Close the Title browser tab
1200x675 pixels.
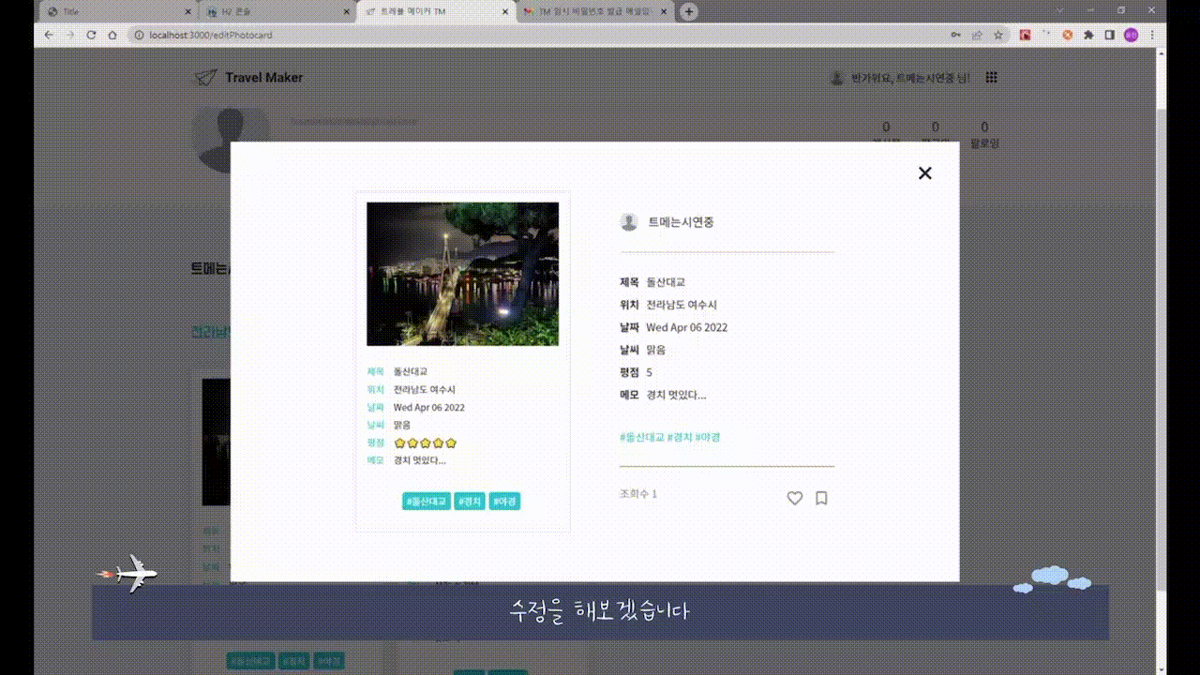(x=187, y=11)
